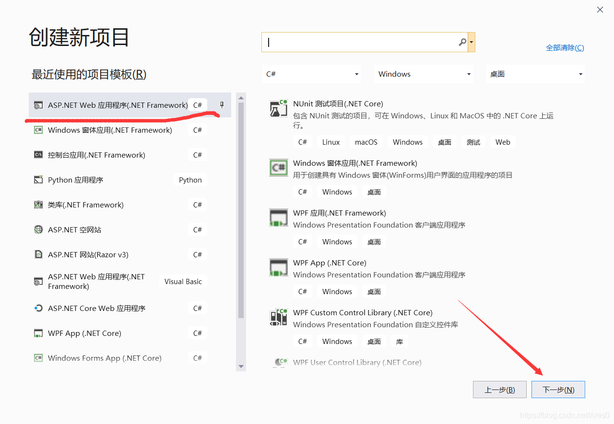Viewport: 614px width, 424px height.
Task: Click the WPF App (.NET Core) icon in recent list
Action: coord(38,333)
